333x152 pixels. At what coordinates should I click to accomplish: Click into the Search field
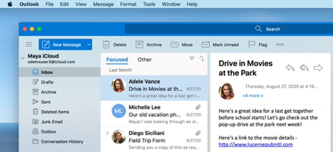click(x=229, y=29)
